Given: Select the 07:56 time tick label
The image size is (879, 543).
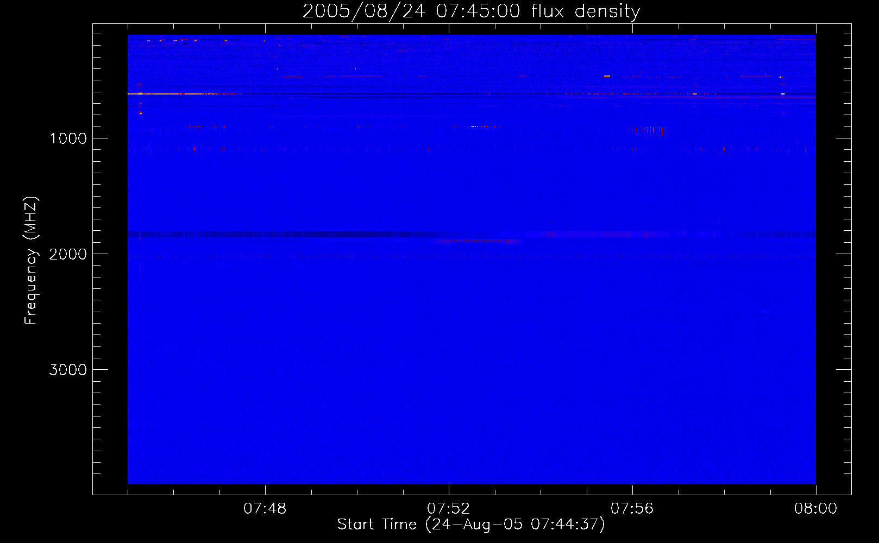Looking at the screenshot, I should [x=632, y=509].
